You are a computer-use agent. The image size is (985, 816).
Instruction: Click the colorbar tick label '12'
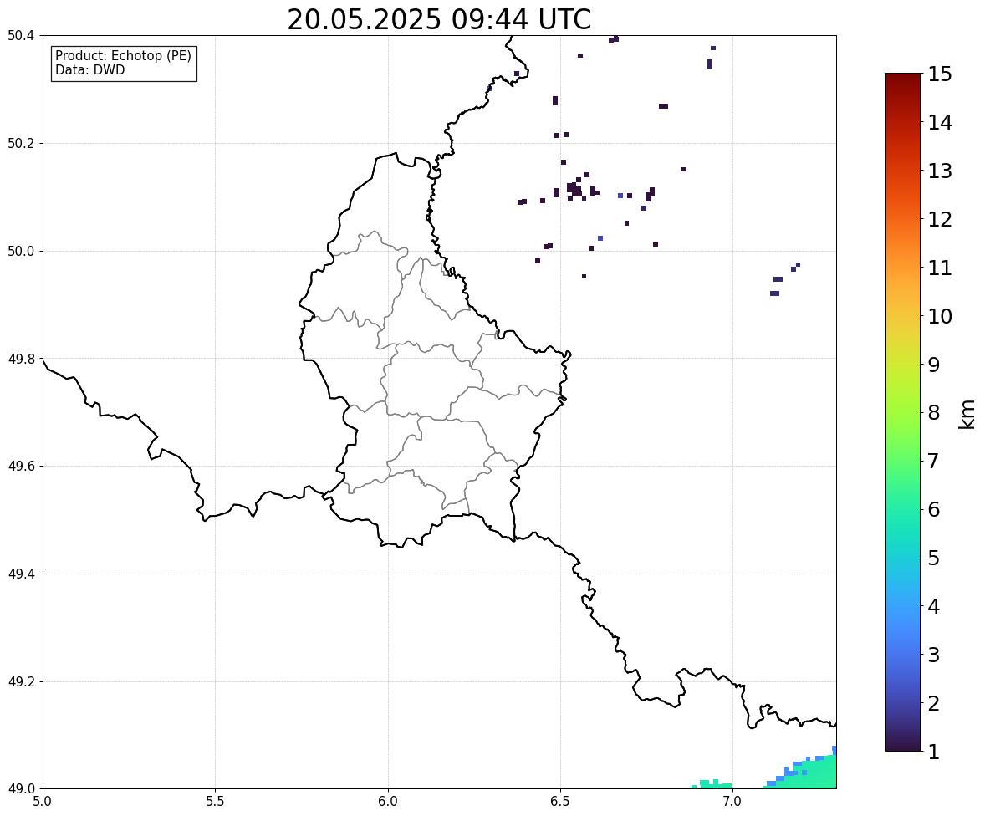click(940, 219)
